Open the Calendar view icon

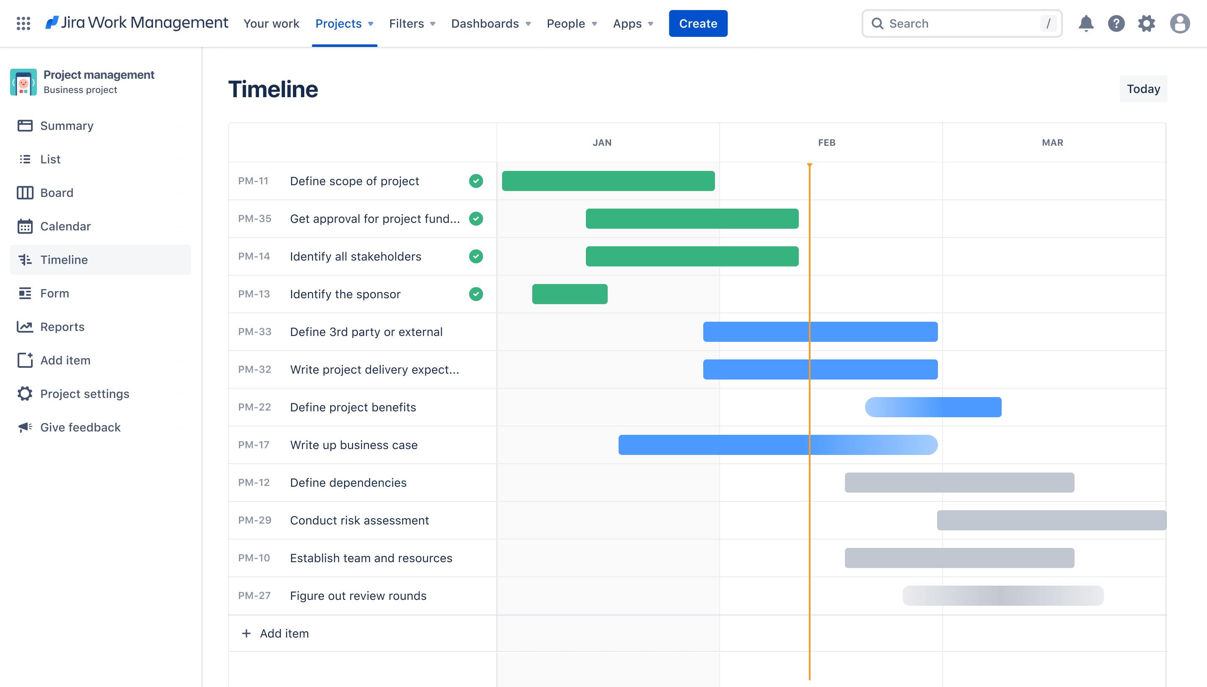click(x=25, y=225)
